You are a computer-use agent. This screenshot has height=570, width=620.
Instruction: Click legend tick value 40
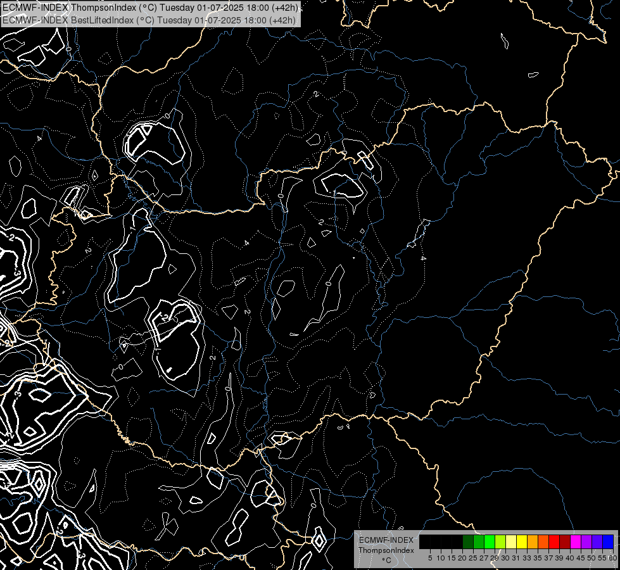(570, 558)
